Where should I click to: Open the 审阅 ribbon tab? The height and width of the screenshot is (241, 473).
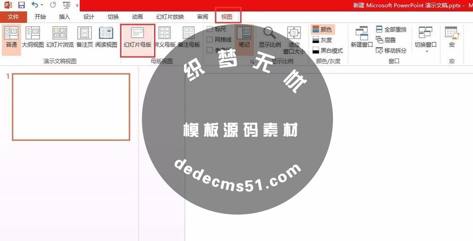tap(202, 17)
